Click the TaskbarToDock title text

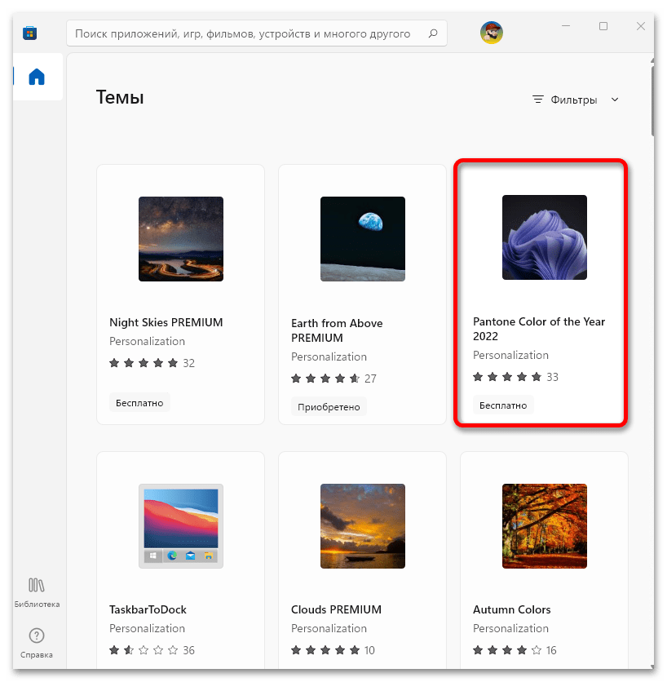point(148,609)
